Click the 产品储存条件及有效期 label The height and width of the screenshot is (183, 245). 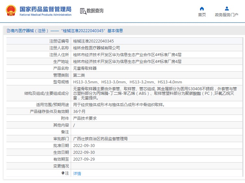click(49, 111)
